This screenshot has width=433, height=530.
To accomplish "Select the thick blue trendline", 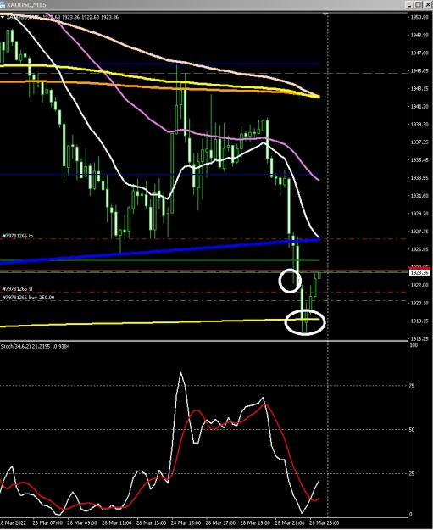I will (160, 251).
